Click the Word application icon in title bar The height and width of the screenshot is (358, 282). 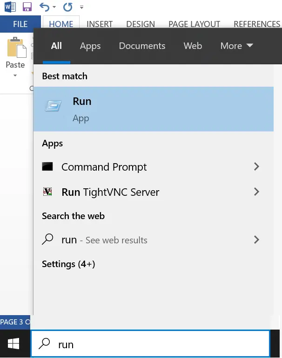tap(10, 7)
